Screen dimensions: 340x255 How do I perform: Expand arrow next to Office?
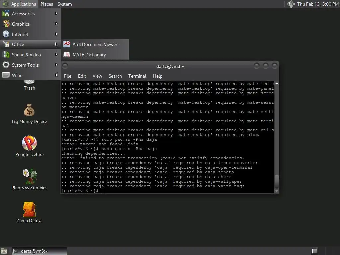[x=56, y=44]
